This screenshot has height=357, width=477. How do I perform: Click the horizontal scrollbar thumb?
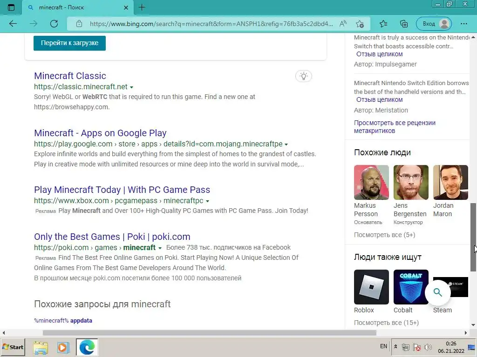pos(209,333)
